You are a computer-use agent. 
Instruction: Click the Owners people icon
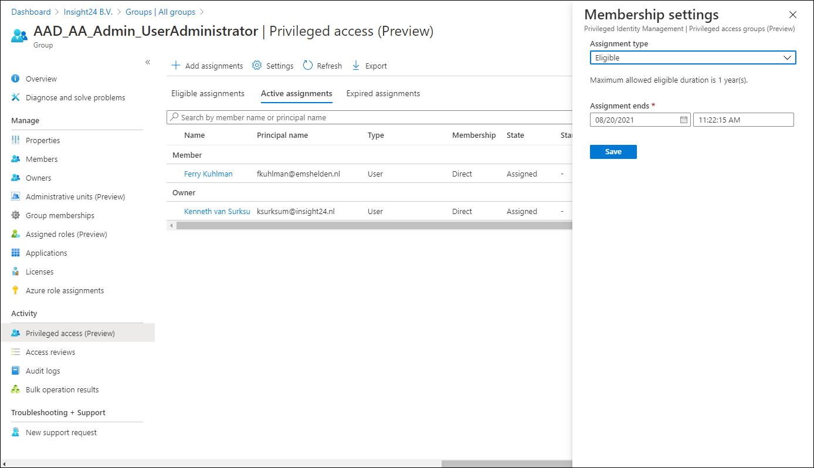[x=16, y=178]
